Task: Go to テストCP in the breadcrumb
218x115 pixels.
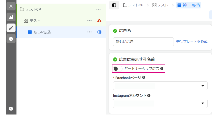Action: pyautogui.click(x=133, y=5)
